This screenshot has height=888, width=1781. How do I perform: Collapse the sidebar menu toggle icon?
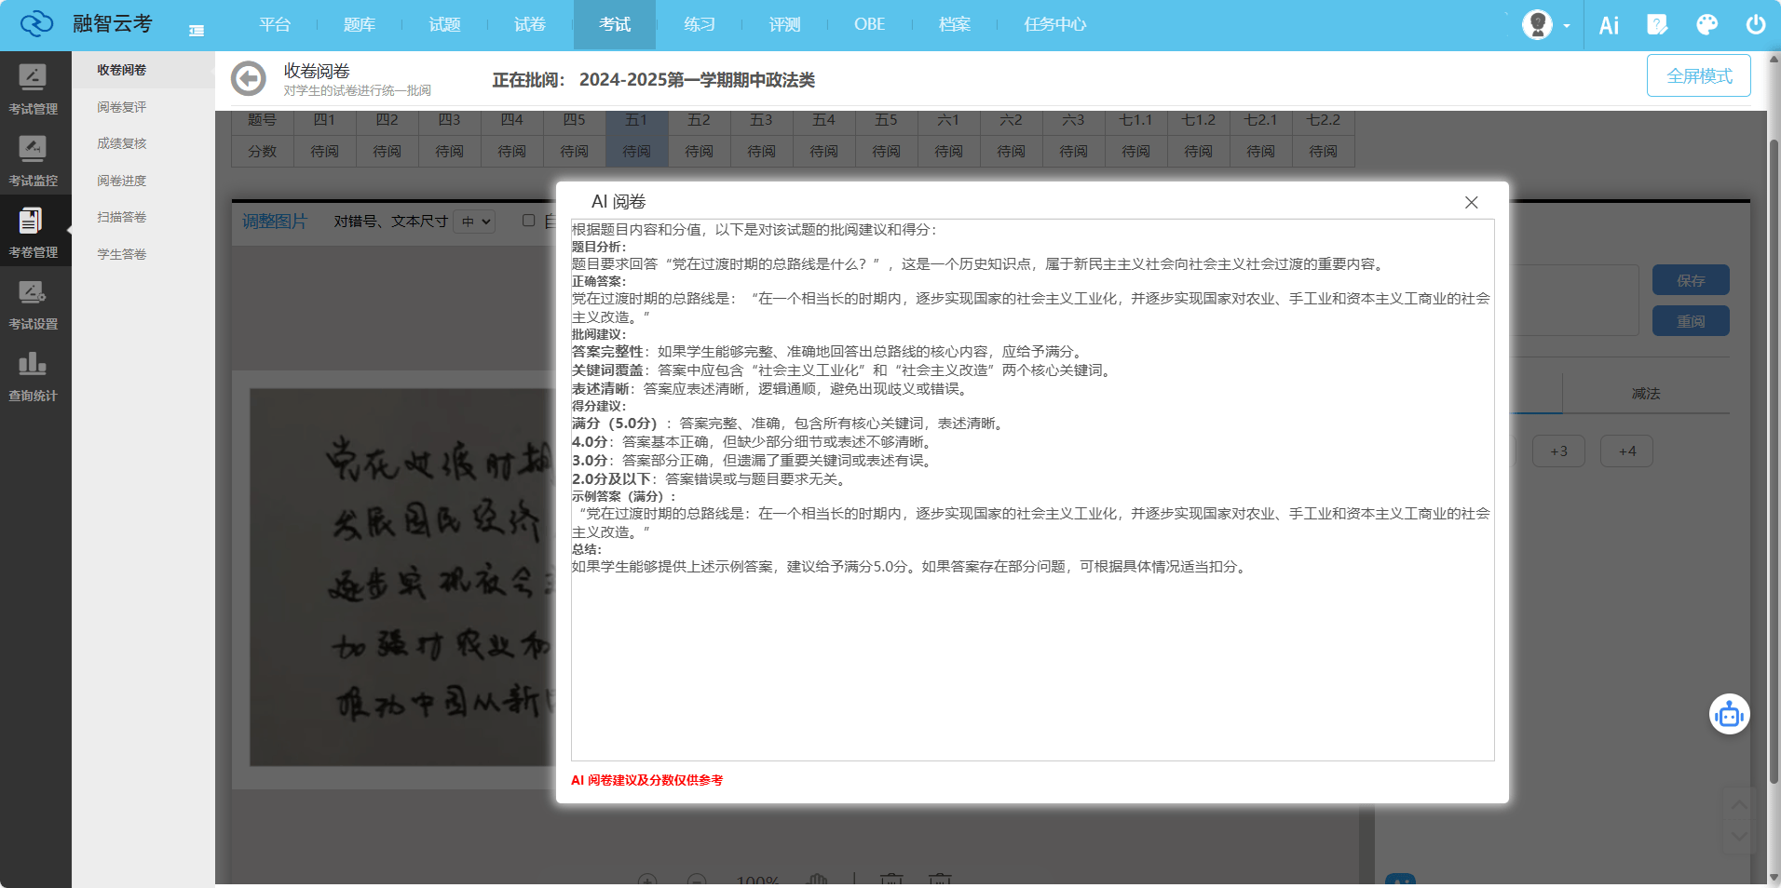pos(197,31)
